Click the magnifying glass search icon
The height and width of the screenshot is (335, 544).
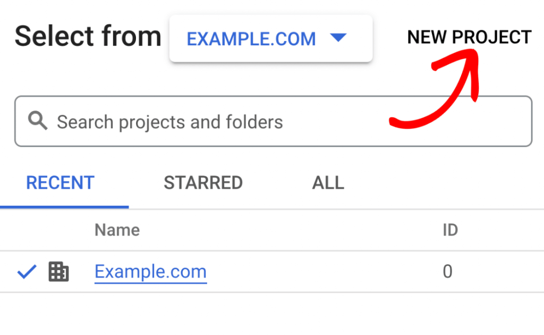(38, 121)
